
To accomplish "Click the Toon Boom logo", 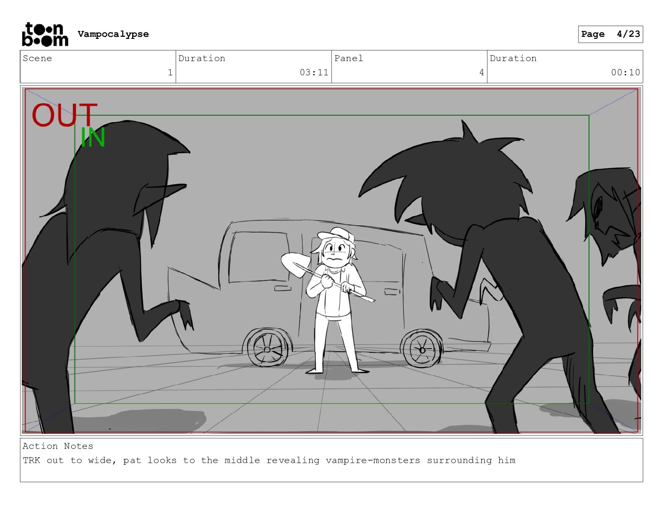I will [x=45, y=34].
